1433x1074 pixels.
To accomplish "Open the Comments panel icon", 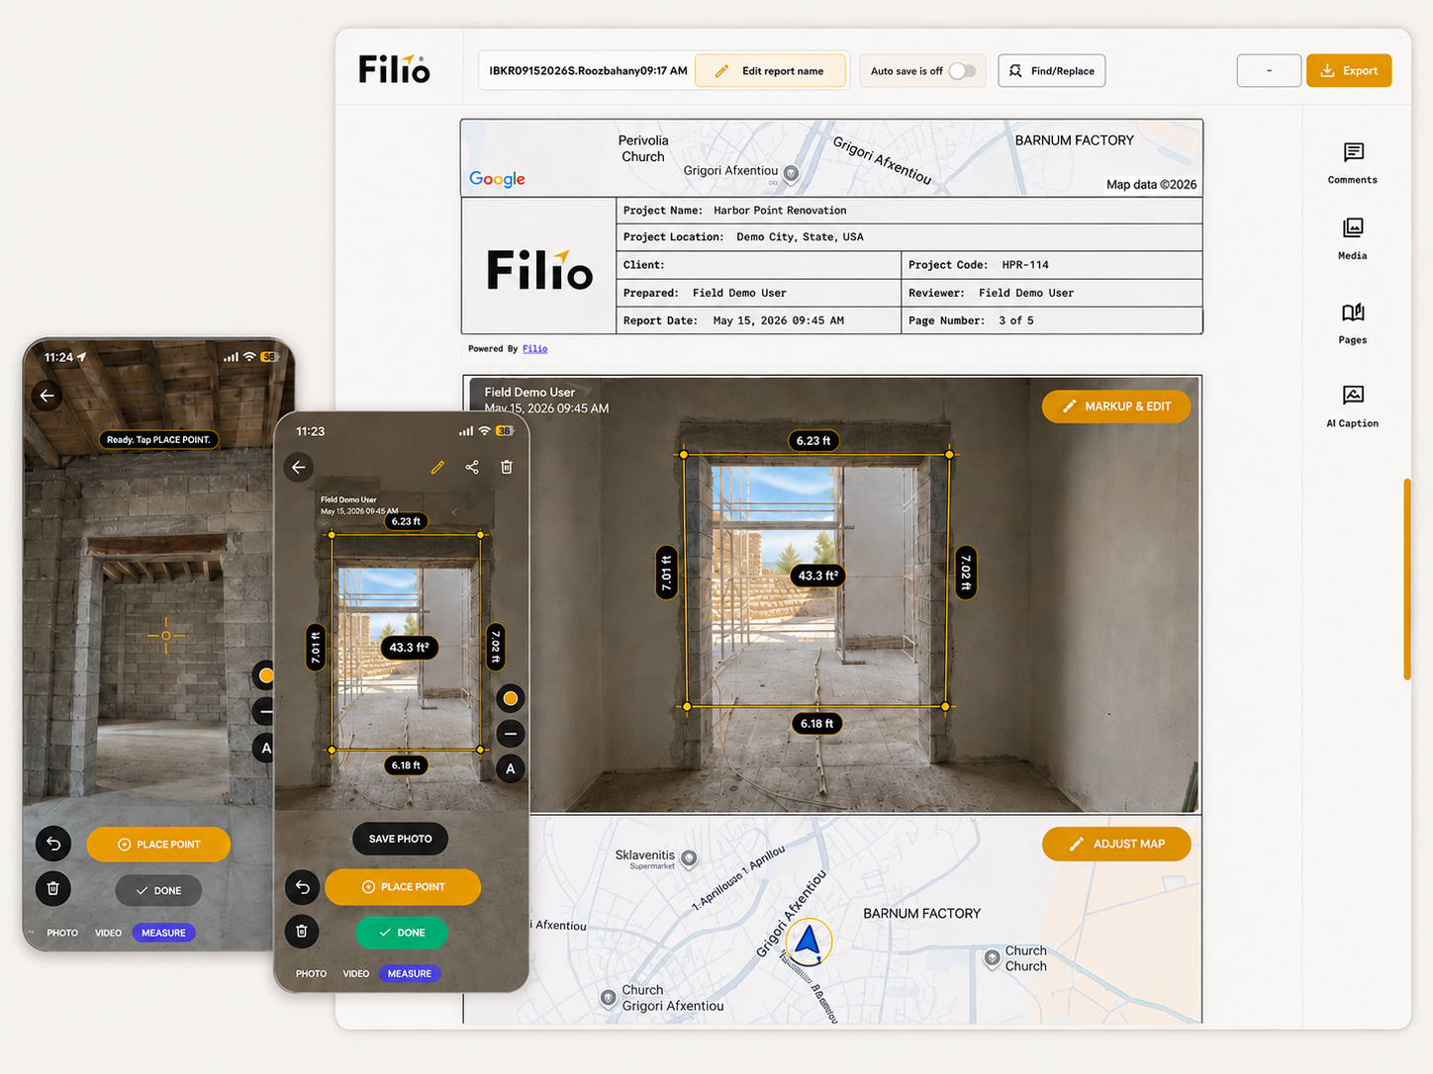I will (x=1353, y=164).
